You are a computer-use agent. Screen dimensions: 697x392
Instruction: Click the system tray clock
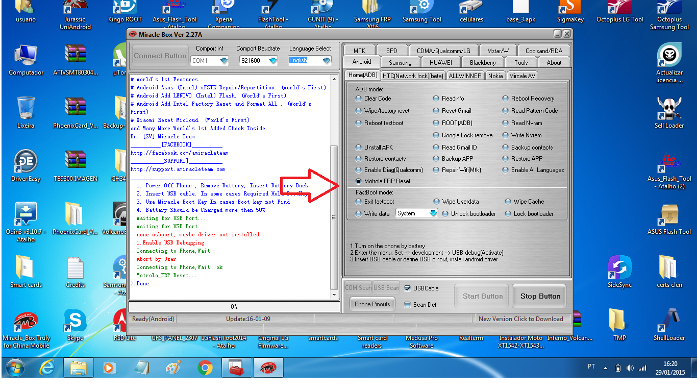point(670,367)
